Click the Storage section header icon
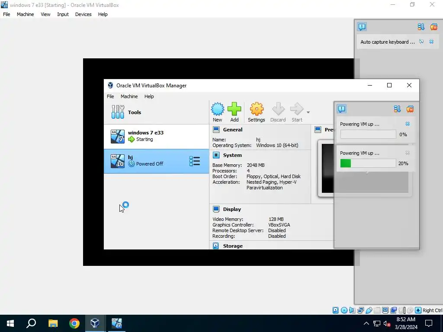Screen dimensions: 443x332 click(216, 246)
